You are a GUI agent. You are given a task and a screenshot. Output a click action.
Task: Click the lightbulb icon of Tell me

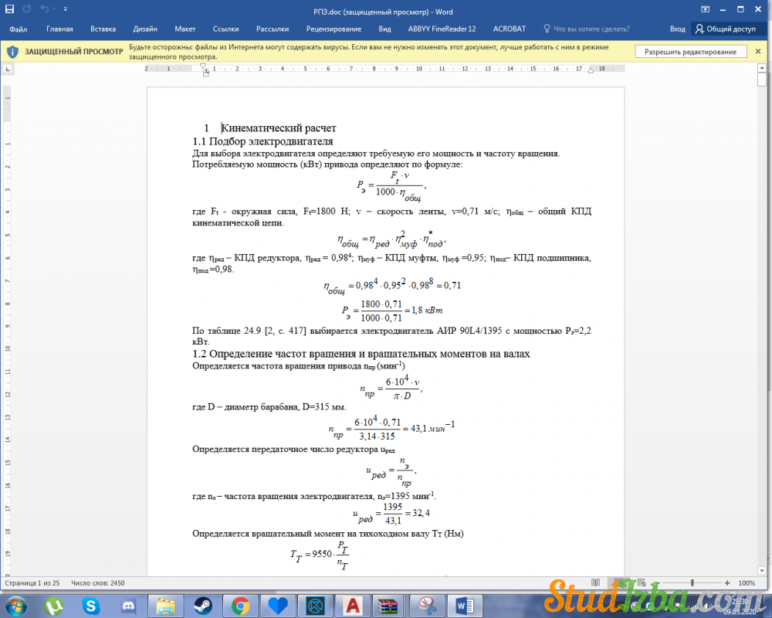[x=547, y=29]
